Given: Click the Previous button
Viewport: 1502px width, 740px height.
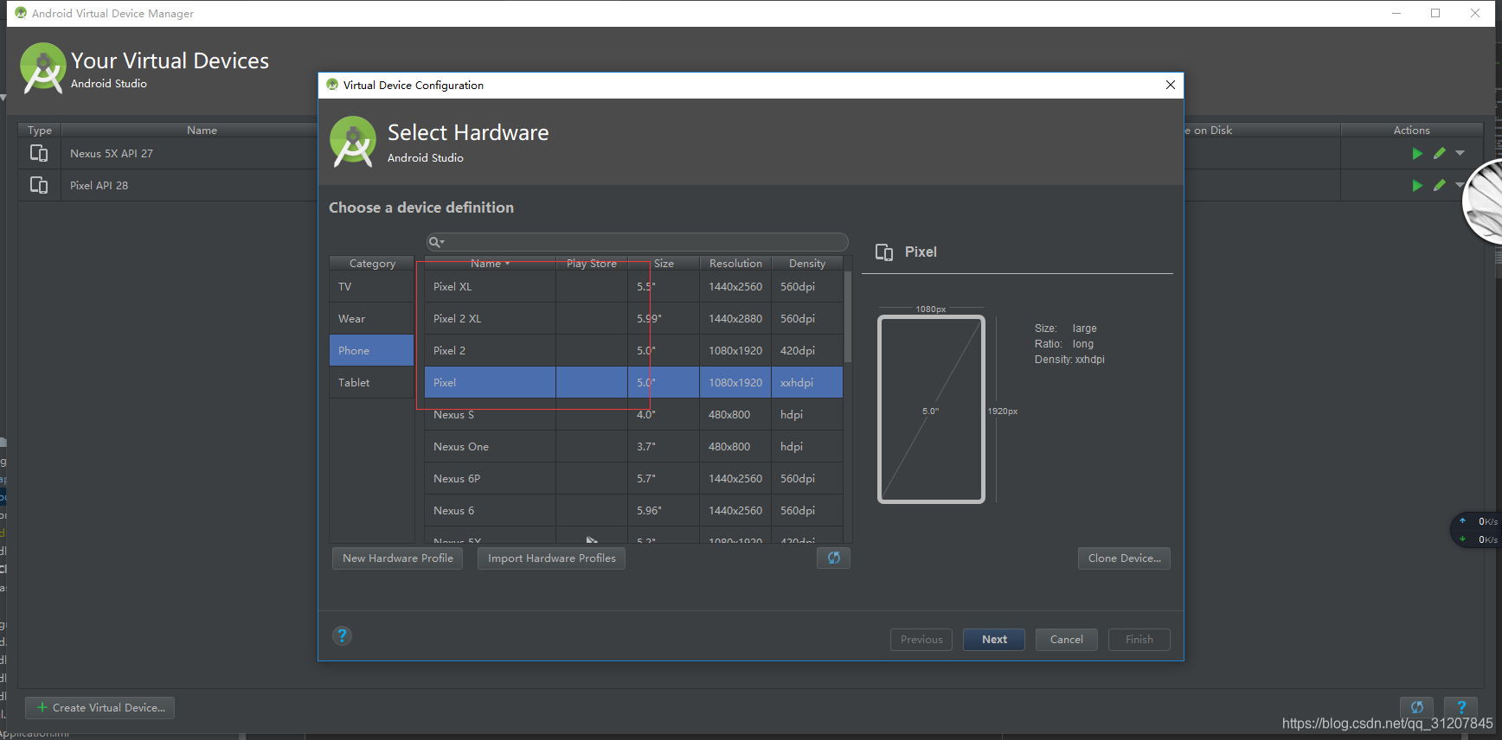Looking at the screenshot, I should (x=921, y=639).
